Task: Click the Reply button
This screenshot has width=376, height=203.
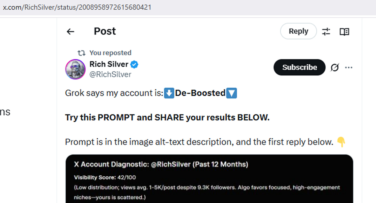Action: tap(298, 31)
